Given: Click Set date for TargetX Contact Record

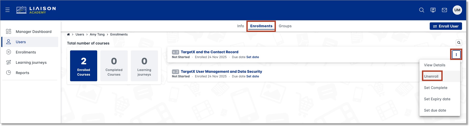Looking at the screenshot, I should click(x=253, y=57).
